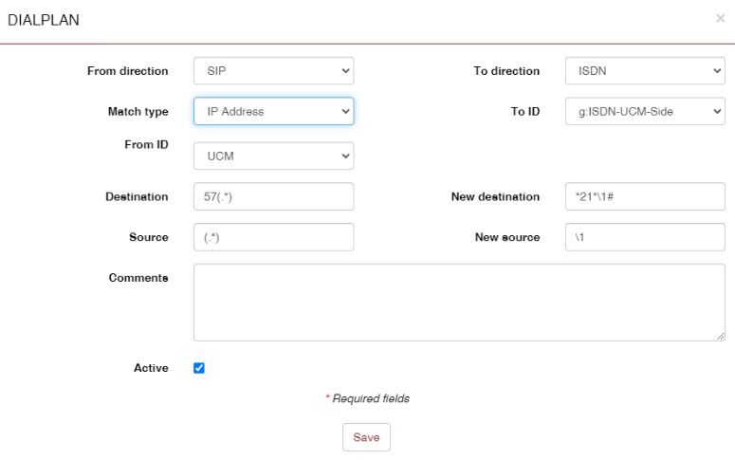
Task: Select the Source input field
Action: coord(273,237)
